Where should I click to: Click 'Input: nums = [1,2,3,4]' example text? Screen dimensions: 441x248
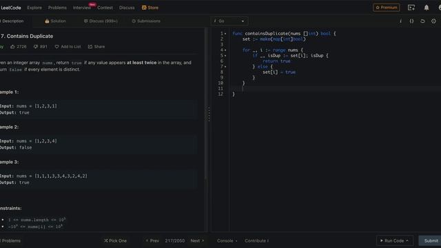pyautogui.click(x=28, y=141)
